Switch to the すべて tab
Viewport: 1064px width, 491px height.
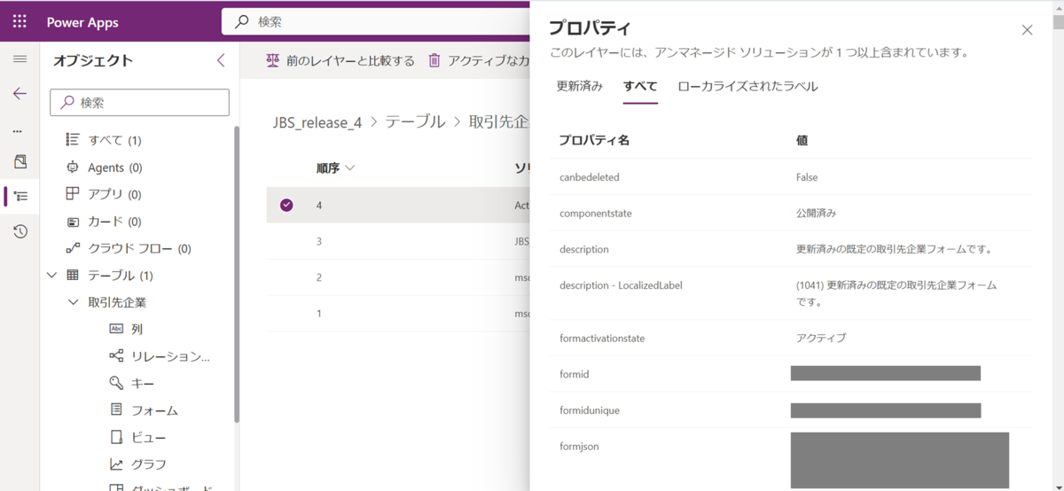coord(640,86)
